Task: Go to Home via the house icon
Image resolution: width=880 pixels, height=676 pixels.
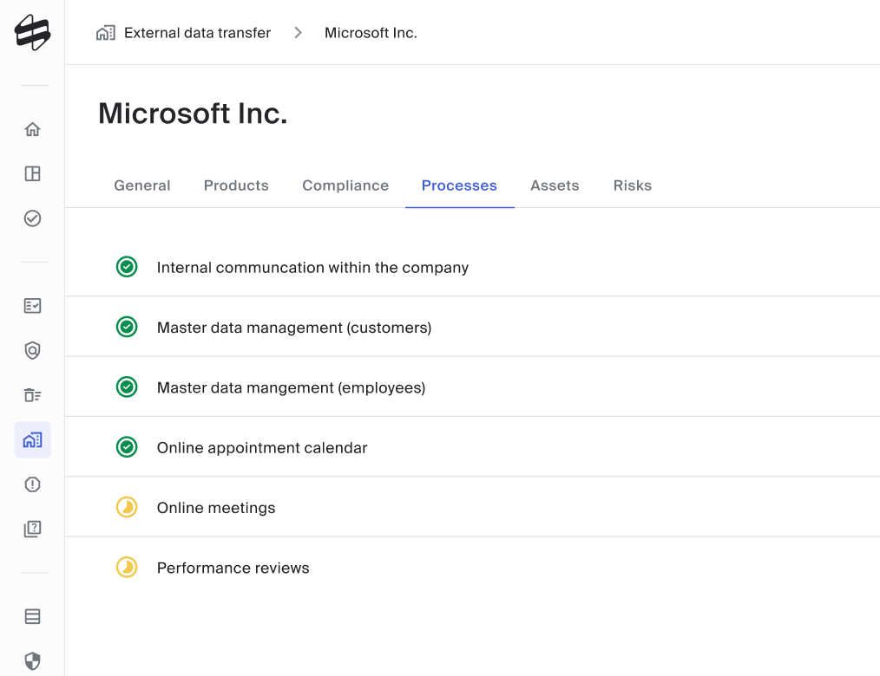Action: point(33,129)
